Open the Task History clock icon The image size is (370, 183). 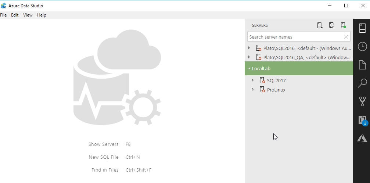(362, 46)
